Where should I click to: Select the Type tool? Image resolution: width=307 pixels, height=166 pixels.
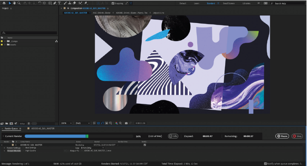(x=59, y=3)
